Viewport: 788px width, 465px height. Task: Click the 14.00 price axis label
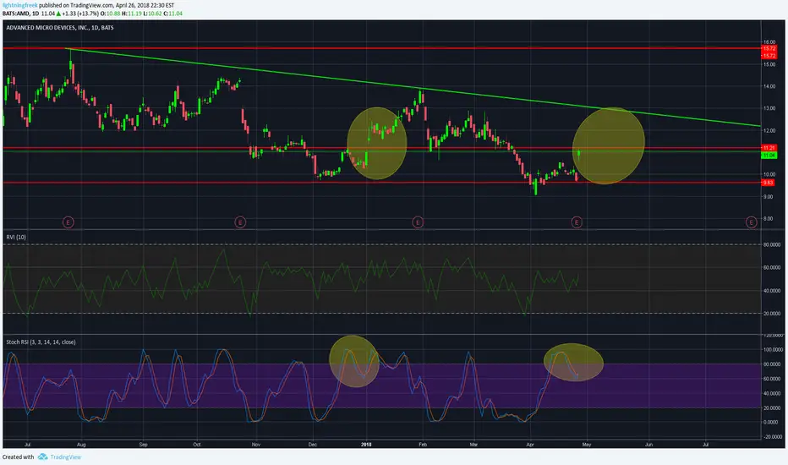(x=769, y=86)
